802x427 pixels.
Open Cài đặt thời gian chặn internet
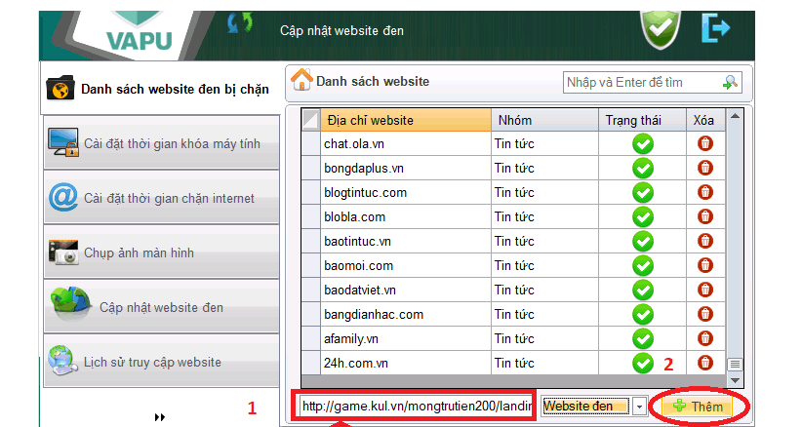point(162,198)
